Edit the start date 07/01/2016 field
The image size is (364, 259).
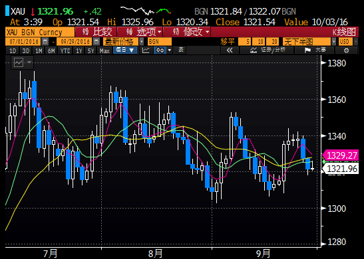(x=23, y=42)
